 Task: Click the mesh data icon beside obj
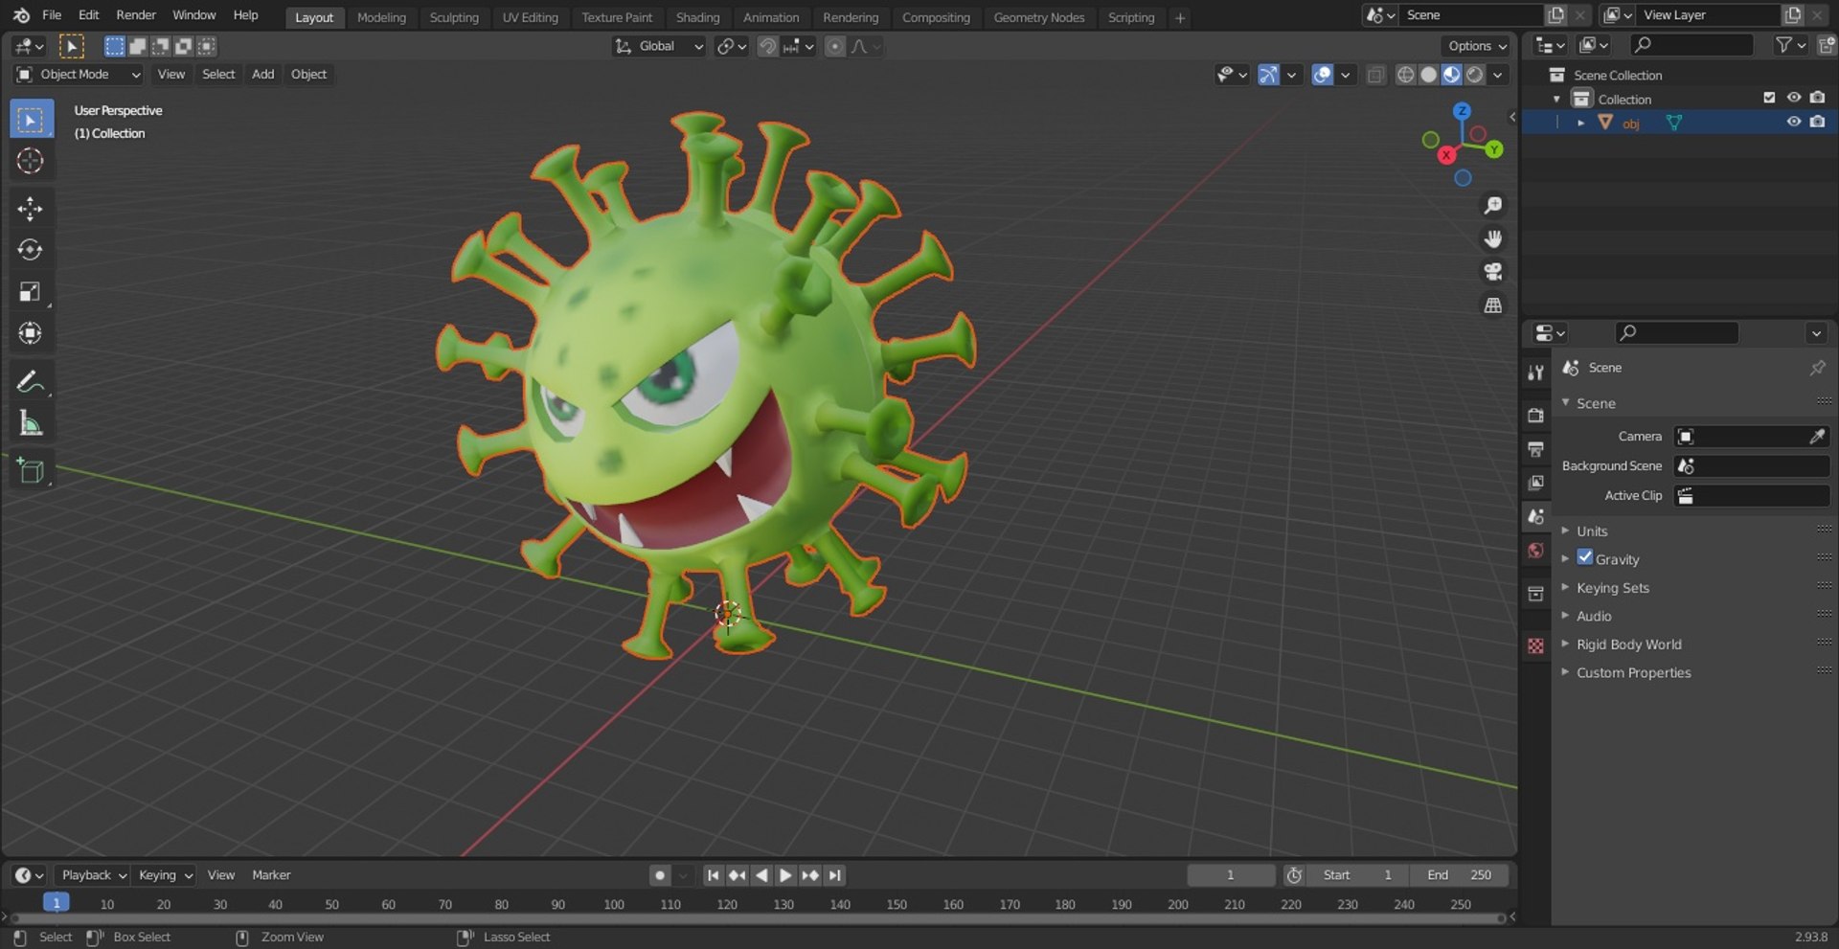tap(1673, 123)
